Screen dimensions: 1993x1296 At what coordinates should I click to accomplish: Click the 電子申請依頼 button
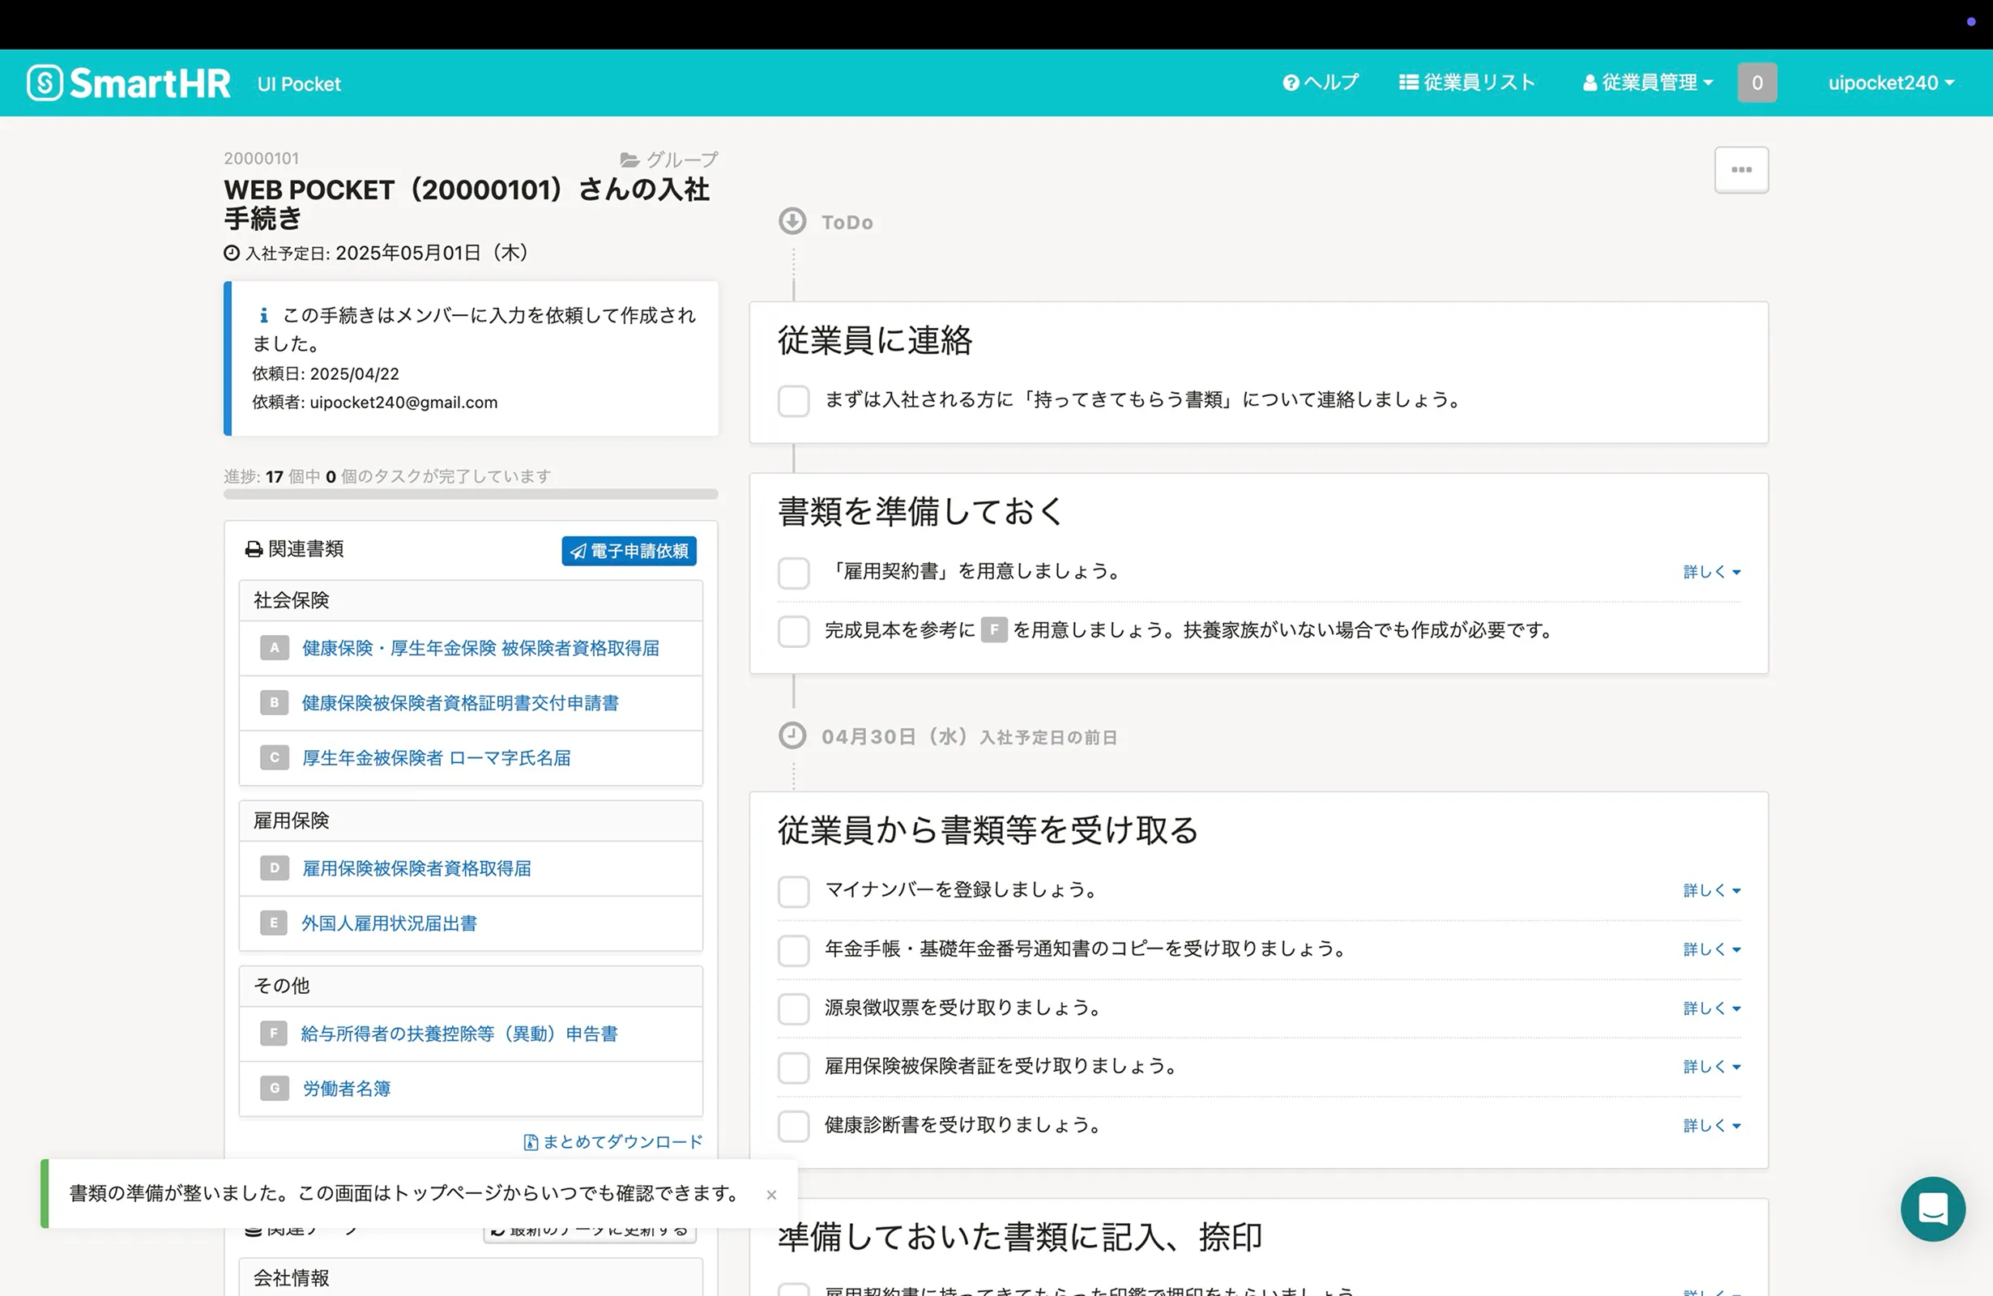pyautogui.click(x=628, y=551)
